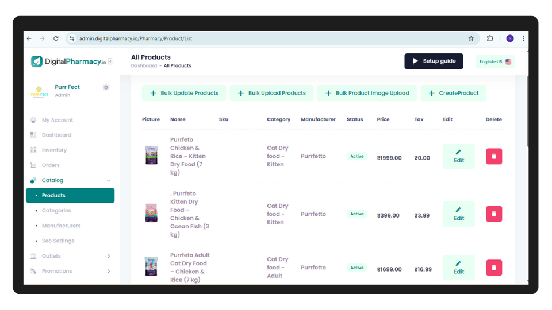Click thumbnail of Adult Cat Dry Food
The height and width of the screenshot is (310, 552).
pyautogui.click(x=151, y=266)
